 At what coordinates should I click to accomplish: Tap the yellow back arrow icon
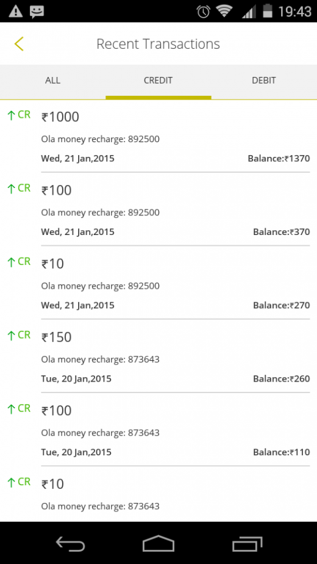(x=19, y=44)
